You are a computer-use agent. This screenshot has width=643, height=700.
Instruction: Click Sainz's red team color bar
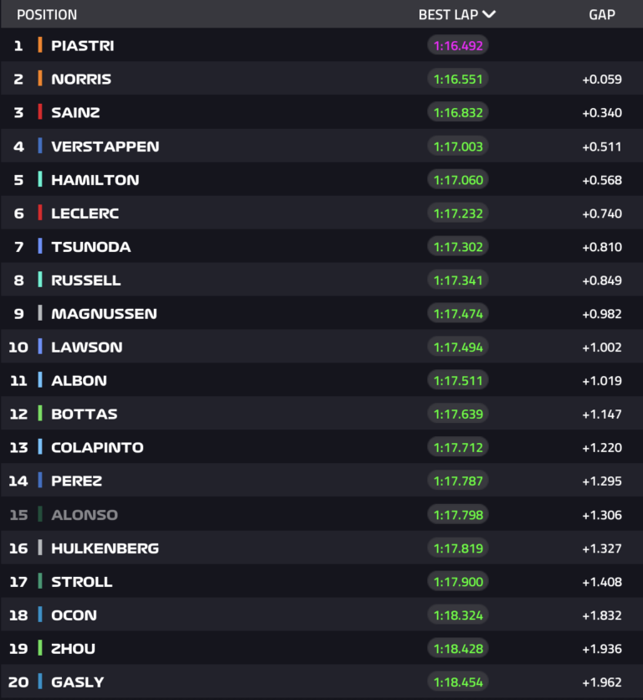tap(39, 112)
